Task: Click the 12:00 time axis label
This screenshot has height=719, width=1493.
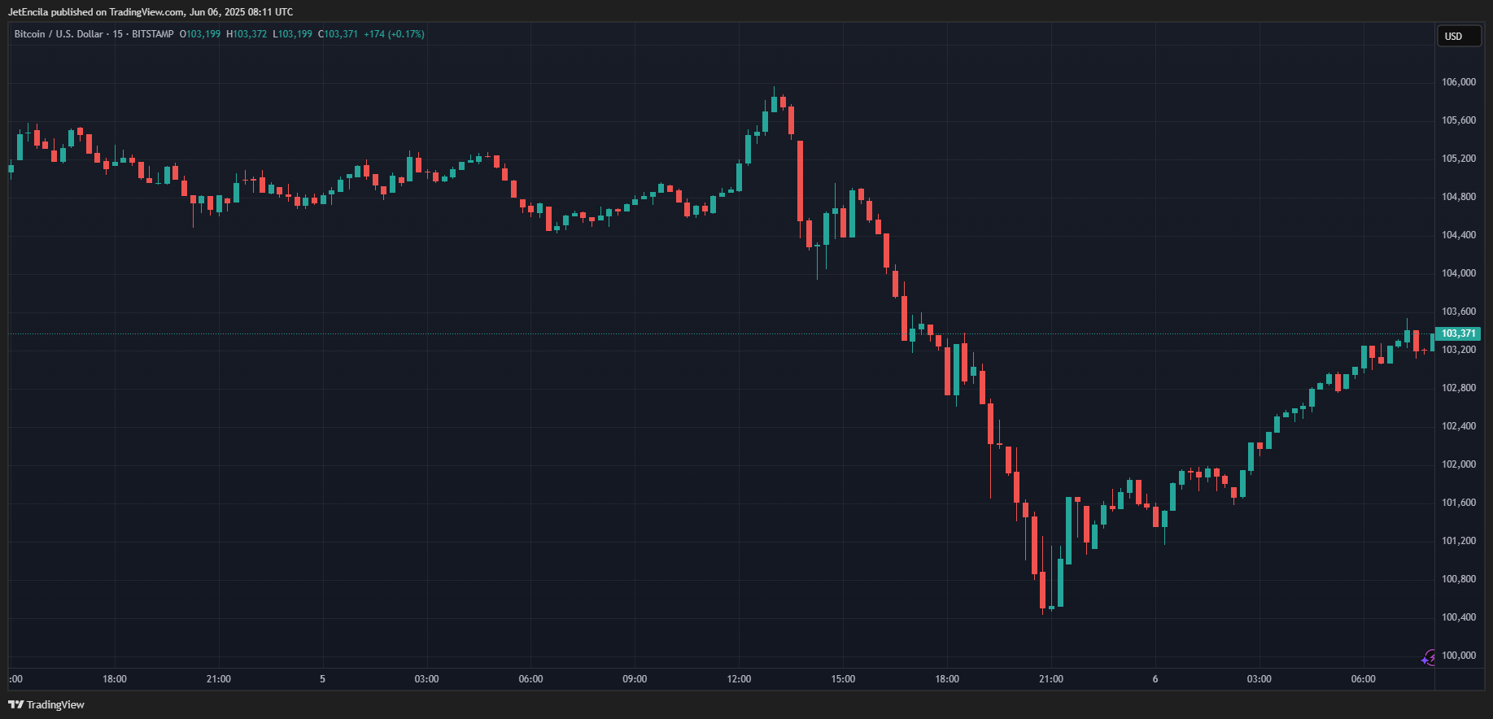Action: click(739, 679)
